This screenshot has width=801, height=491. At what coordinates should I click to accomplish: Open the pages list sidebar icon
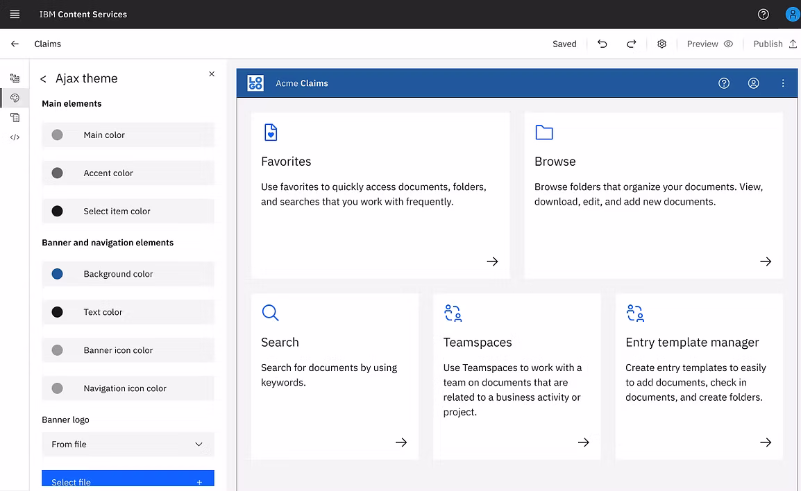click(15, 117)
